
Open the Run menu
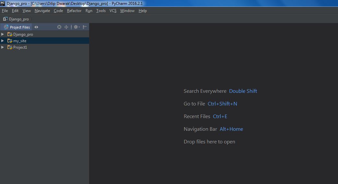coord(89,11)
